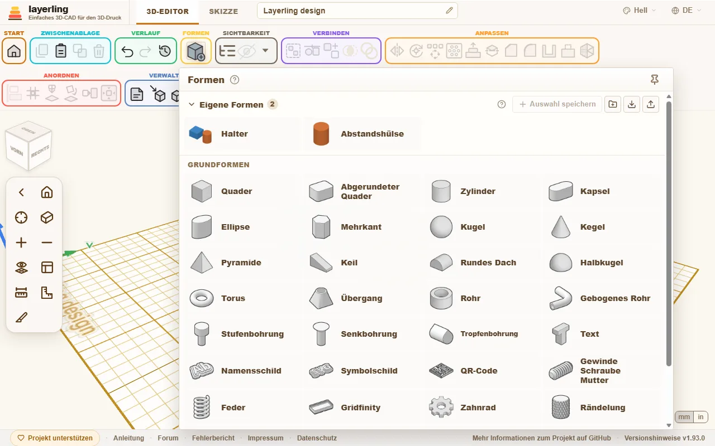Open the Fehlerbericht link

click(213, 438)
